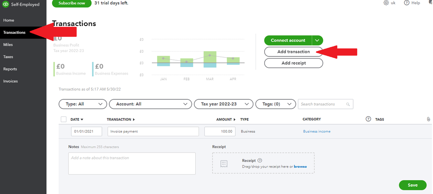The height and width of the screenshot is (194, 433).
Task: Click the QuickBooks logo icon
Action: point(6,4)
